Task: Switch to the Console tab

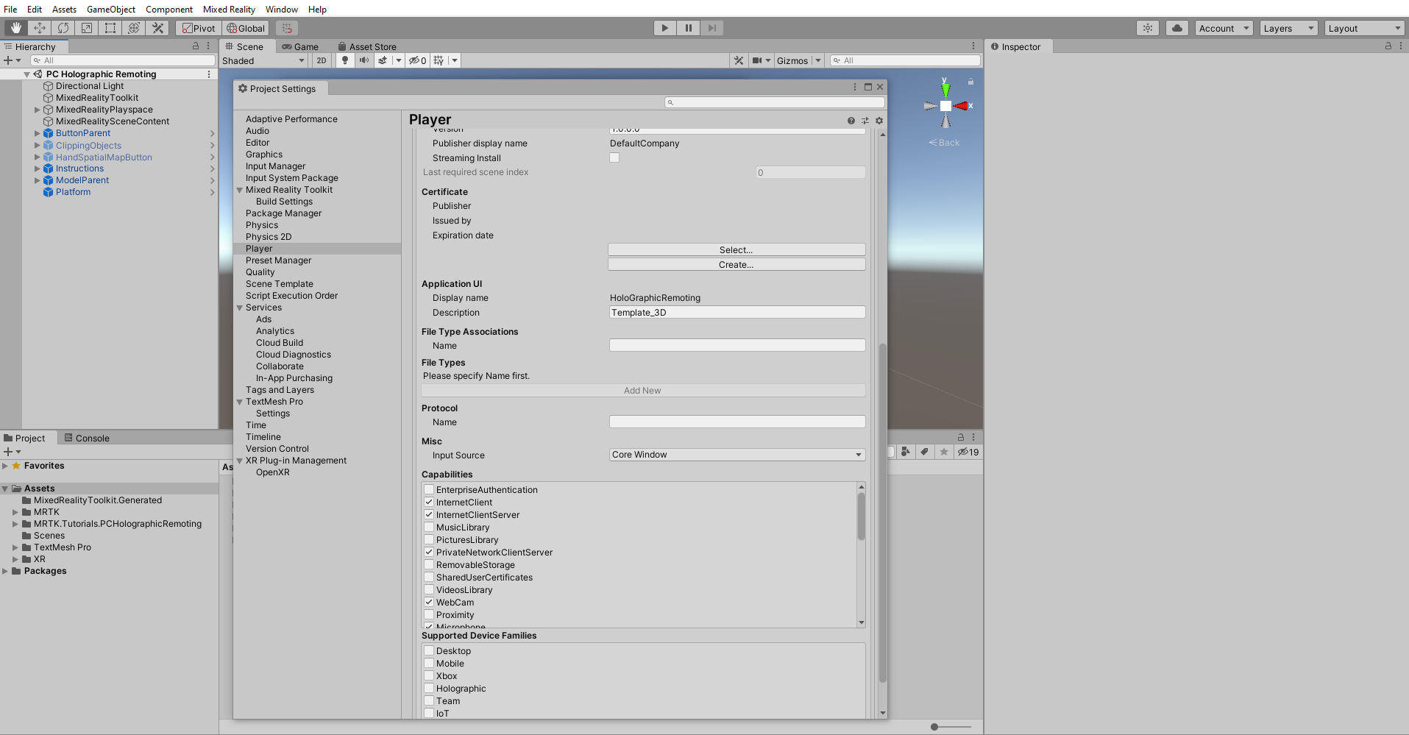Action: pyautogui.click(x=87, y=438)
